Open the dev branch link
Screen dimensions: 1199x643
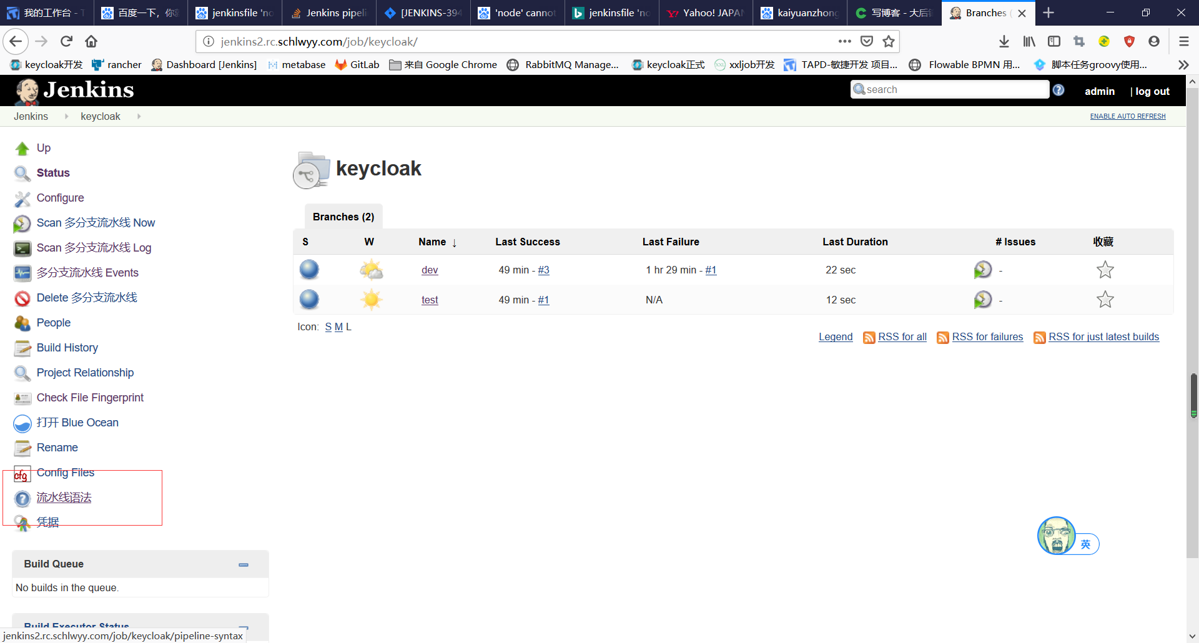tap(430, 270)
